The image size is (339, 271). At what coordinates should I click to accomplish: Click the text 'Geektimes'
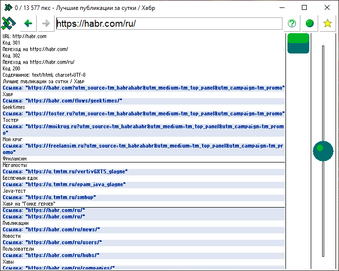[14, 107]
